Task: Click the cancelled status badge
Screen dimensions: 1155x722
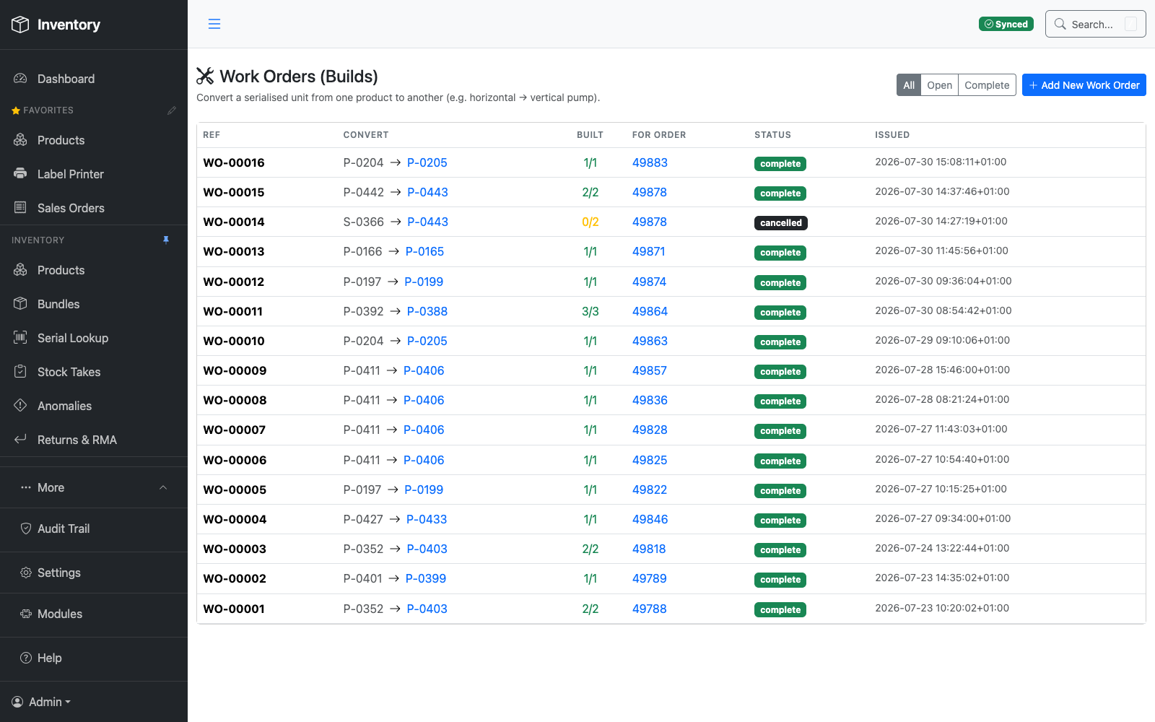Action: coord(781,223)
